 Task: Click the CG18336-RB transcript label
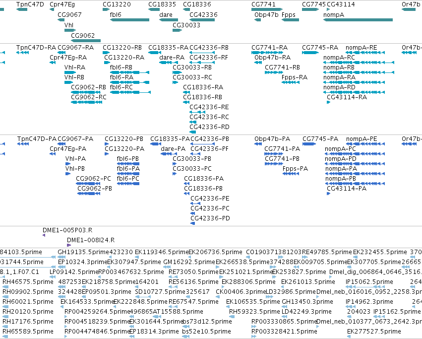point(203,97)
